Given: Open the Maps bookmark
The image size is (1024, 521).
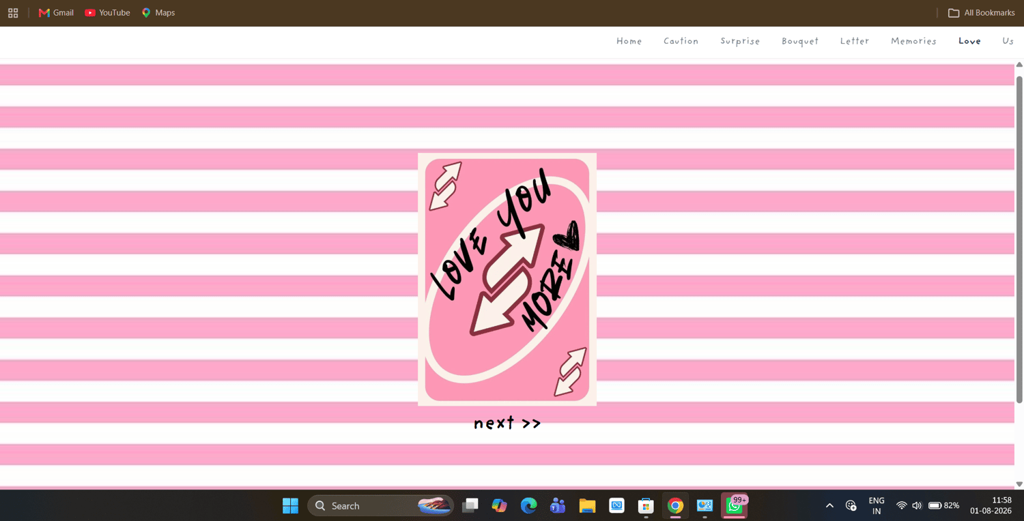Looking at the screenshot, I should (x=158, y=13).
